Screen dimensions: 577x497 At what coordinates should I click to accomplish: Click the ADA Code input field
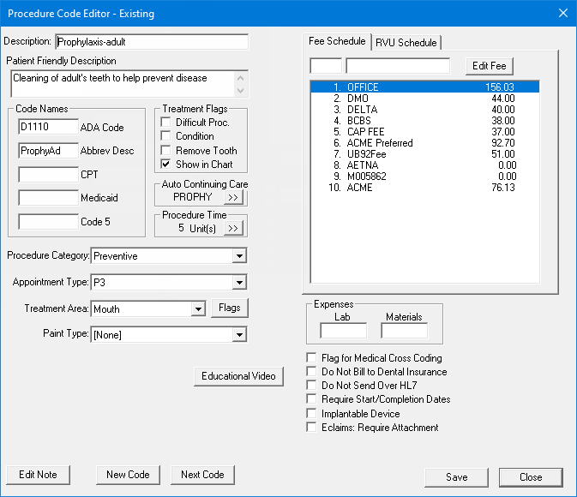click(x=47, y=127)
